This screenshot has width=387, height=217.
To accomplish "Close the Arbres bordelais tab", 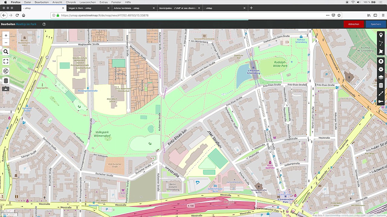I will coord(154,8).
